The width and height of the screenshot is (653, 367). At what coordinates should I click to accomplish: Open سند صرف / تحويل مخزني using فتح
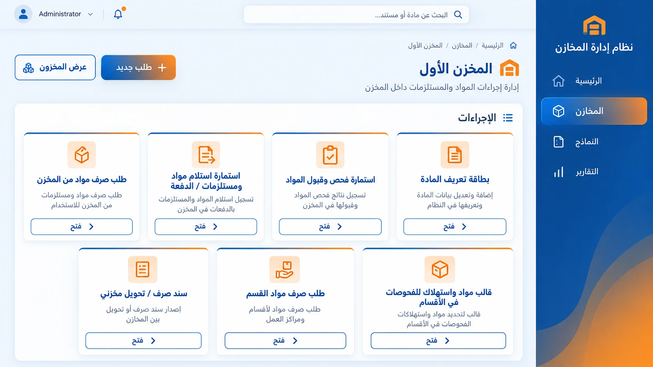click(143, 341)
